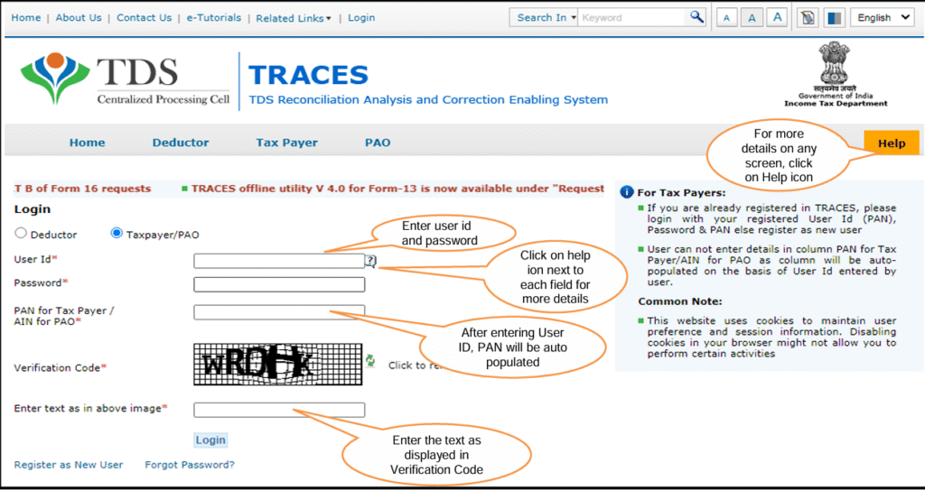The width and height of the screenshot is (925, 490).
Task: Click the User Id input field
Action: coord(279,261)
